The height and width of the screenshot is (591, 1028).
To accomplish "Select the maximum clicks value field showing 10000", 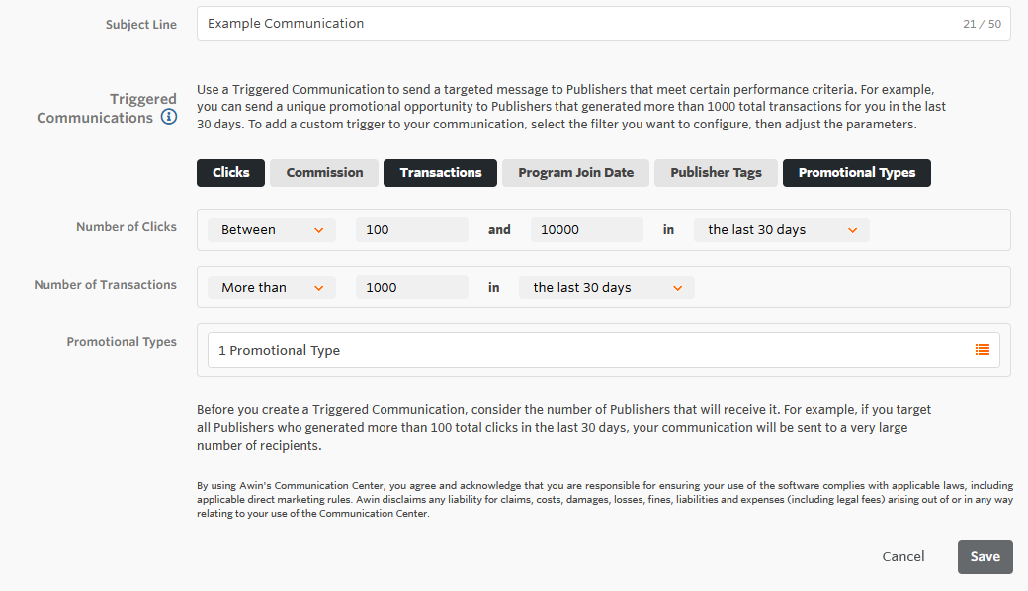I will tap(586, 229).
